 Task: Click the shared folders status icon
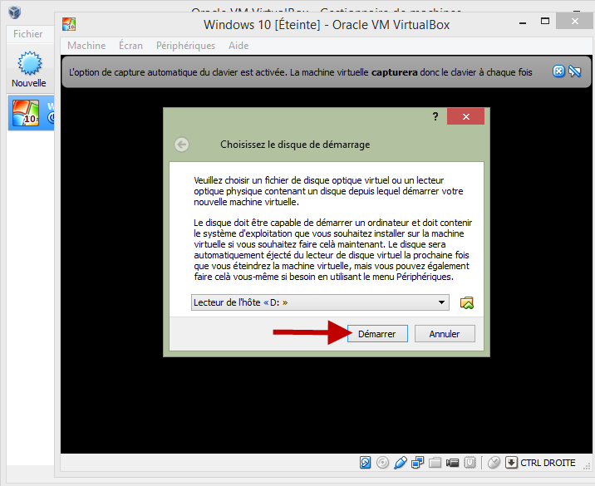point(435,463)
